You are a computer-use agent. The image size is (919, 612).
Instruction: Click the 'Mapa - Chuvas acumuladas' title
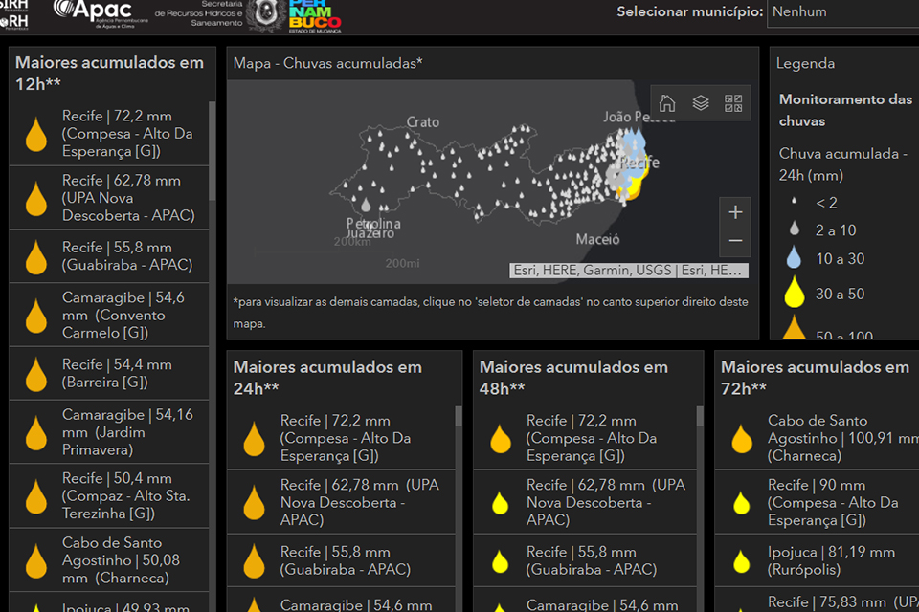[x=327, y=63]
